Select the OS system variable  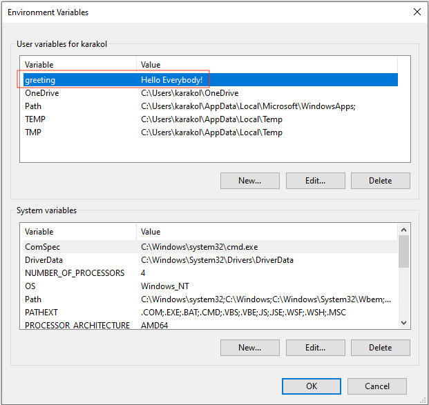coord(211,286)
